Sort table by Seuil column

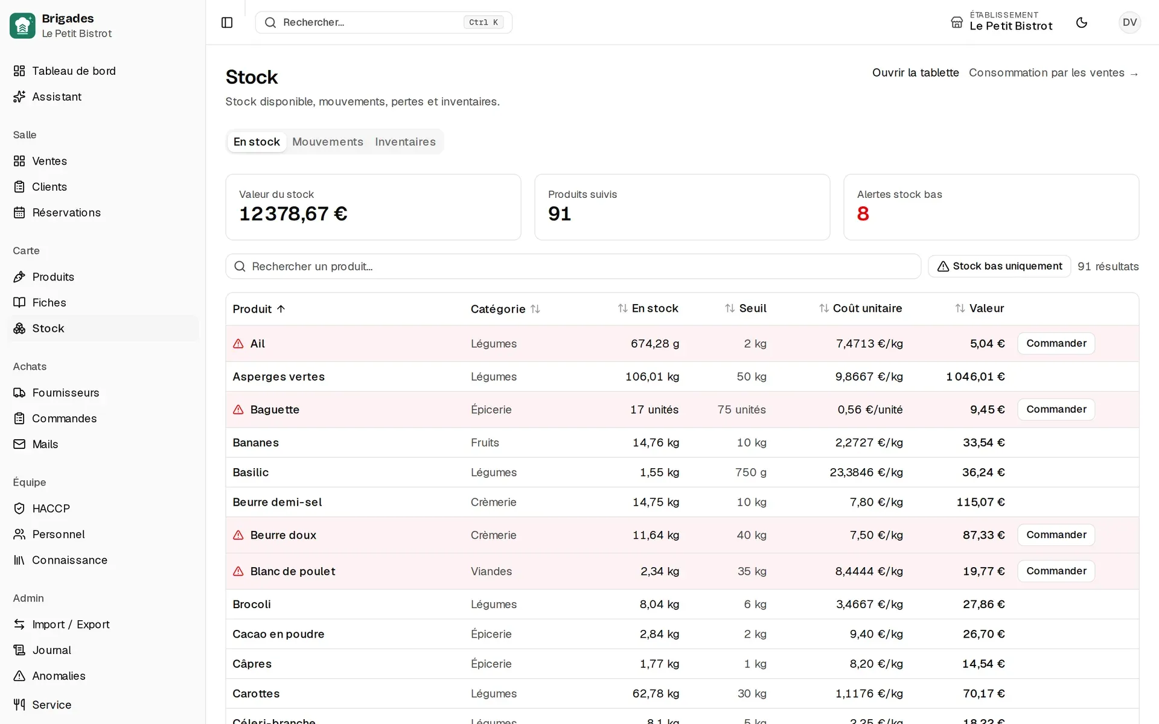click(746, 308)
